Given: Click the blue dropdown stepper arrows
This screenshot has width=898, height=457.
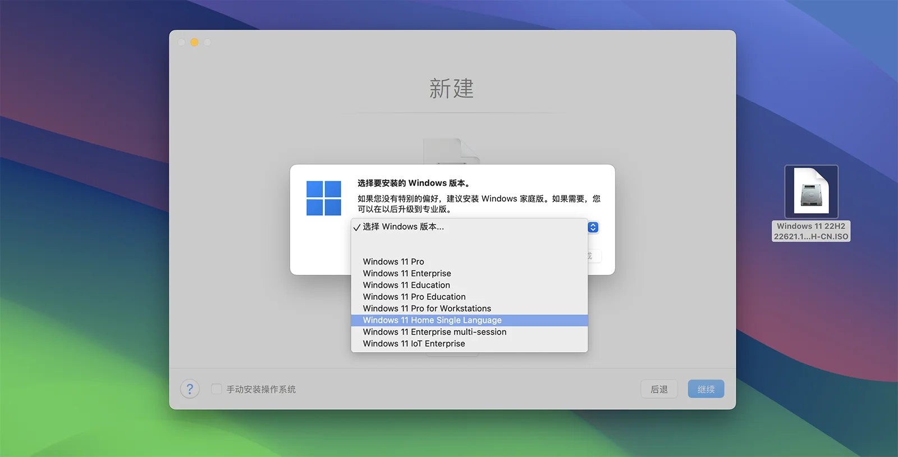Looking at the screenshot, I should click(593, 227).
